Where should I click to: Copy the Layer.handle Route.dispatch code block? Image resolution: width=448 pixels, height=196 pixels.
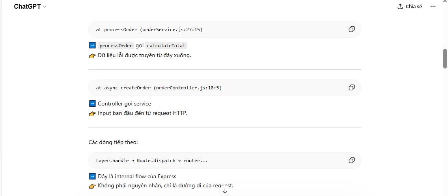[351, 160]
